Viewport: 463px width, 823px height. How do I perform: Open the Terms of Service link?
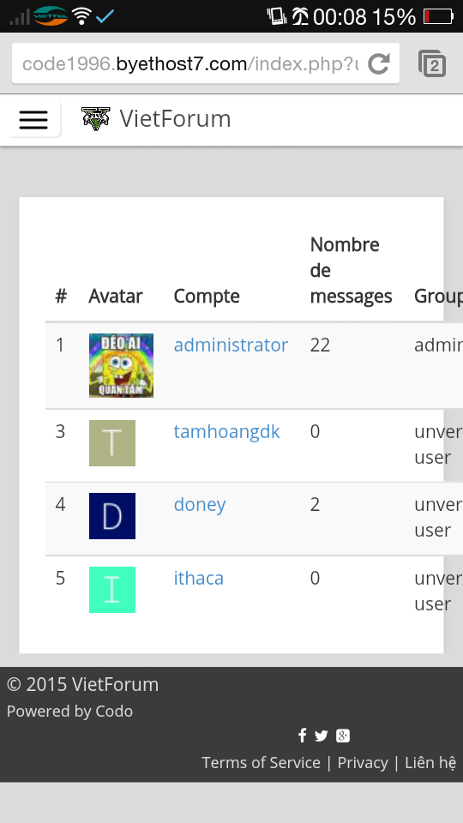click(x=261, y=762)
